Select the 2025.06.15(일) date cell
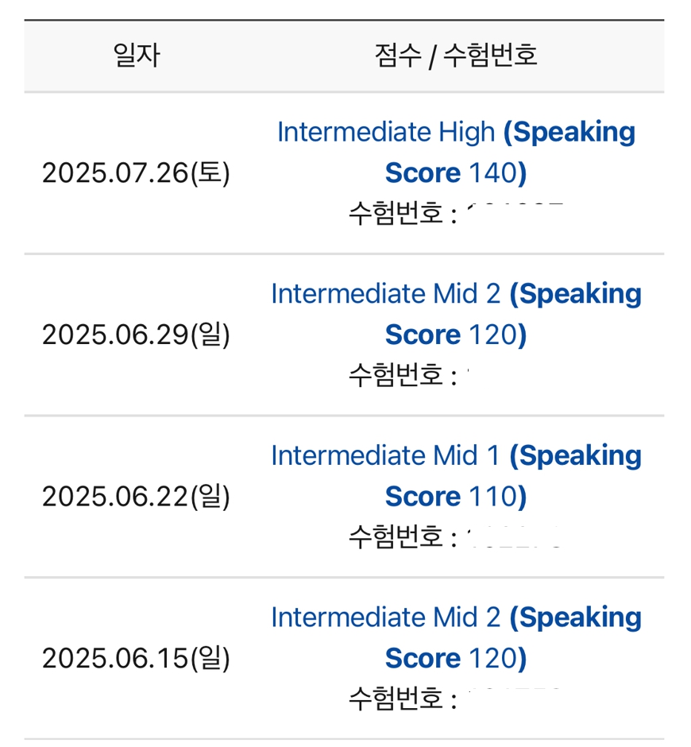 point(136,658)
